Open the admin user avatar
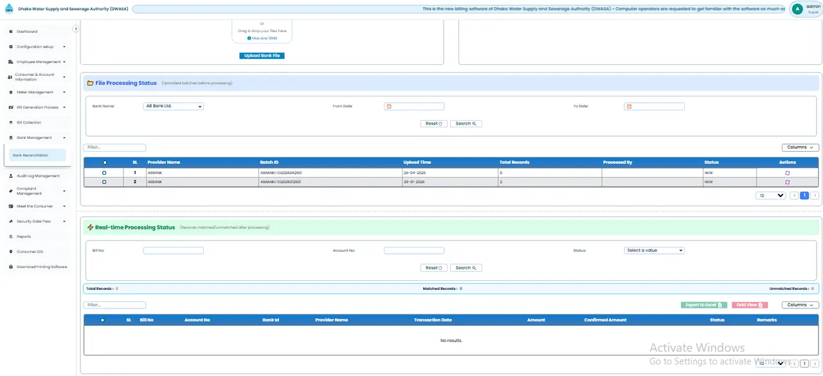This screenshot has width=823, height=376. click(x=797, y=9)
